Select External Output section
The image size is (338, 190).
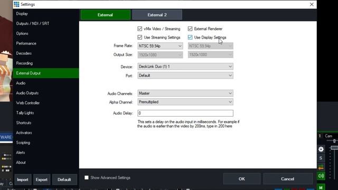coord(46,73)
